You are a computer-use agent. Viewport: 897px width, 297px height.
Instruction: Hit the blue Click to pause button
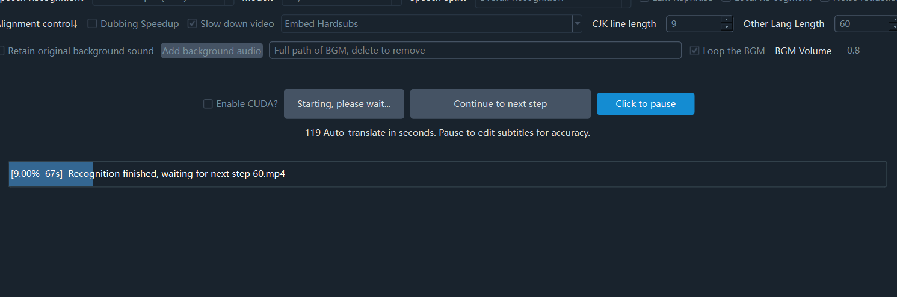(x=646, y=104)
